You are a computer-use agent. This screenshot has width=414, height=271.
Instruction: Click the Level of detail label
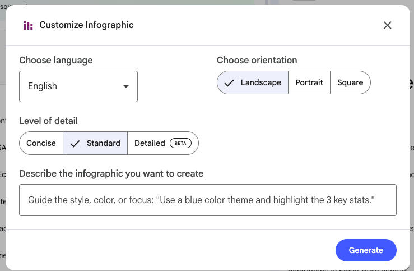(48, 121)
